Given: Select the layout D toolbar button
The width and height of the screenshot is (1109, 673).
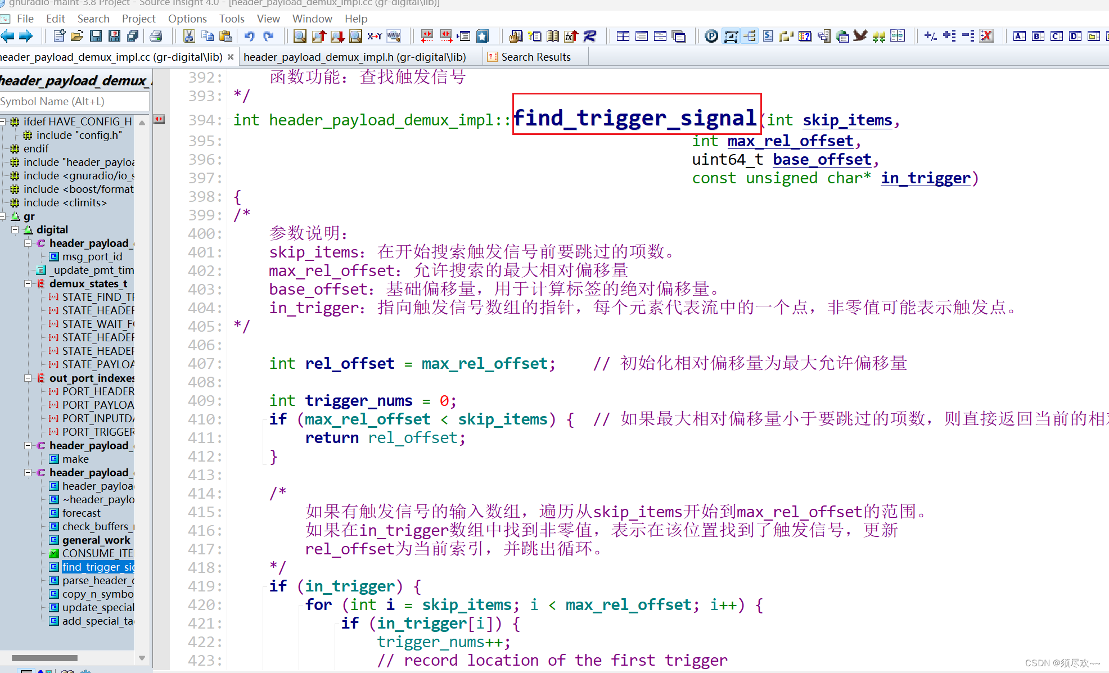Looking at the screenshot, I should pos(1075,37).
